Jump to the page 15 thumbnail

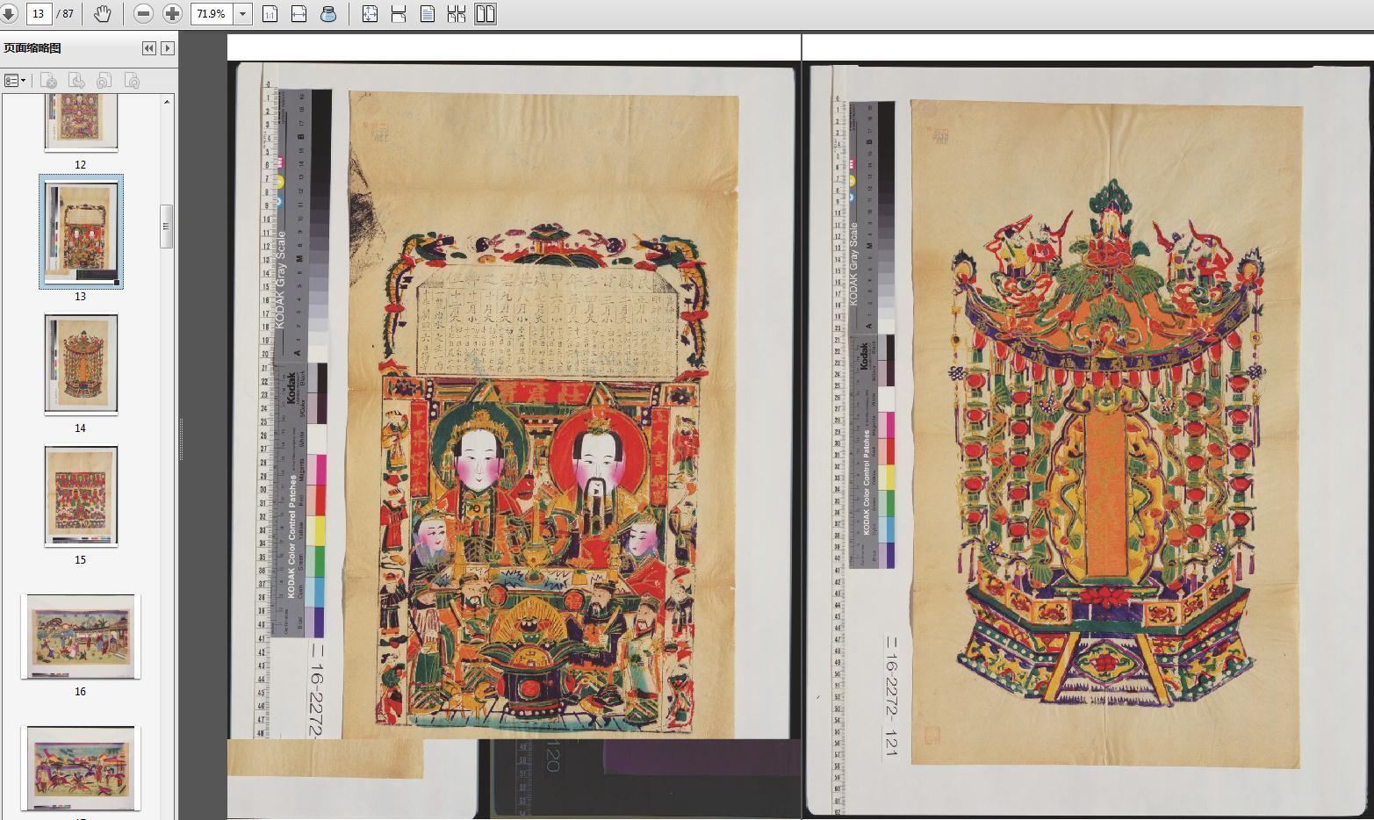coord(81,496)
